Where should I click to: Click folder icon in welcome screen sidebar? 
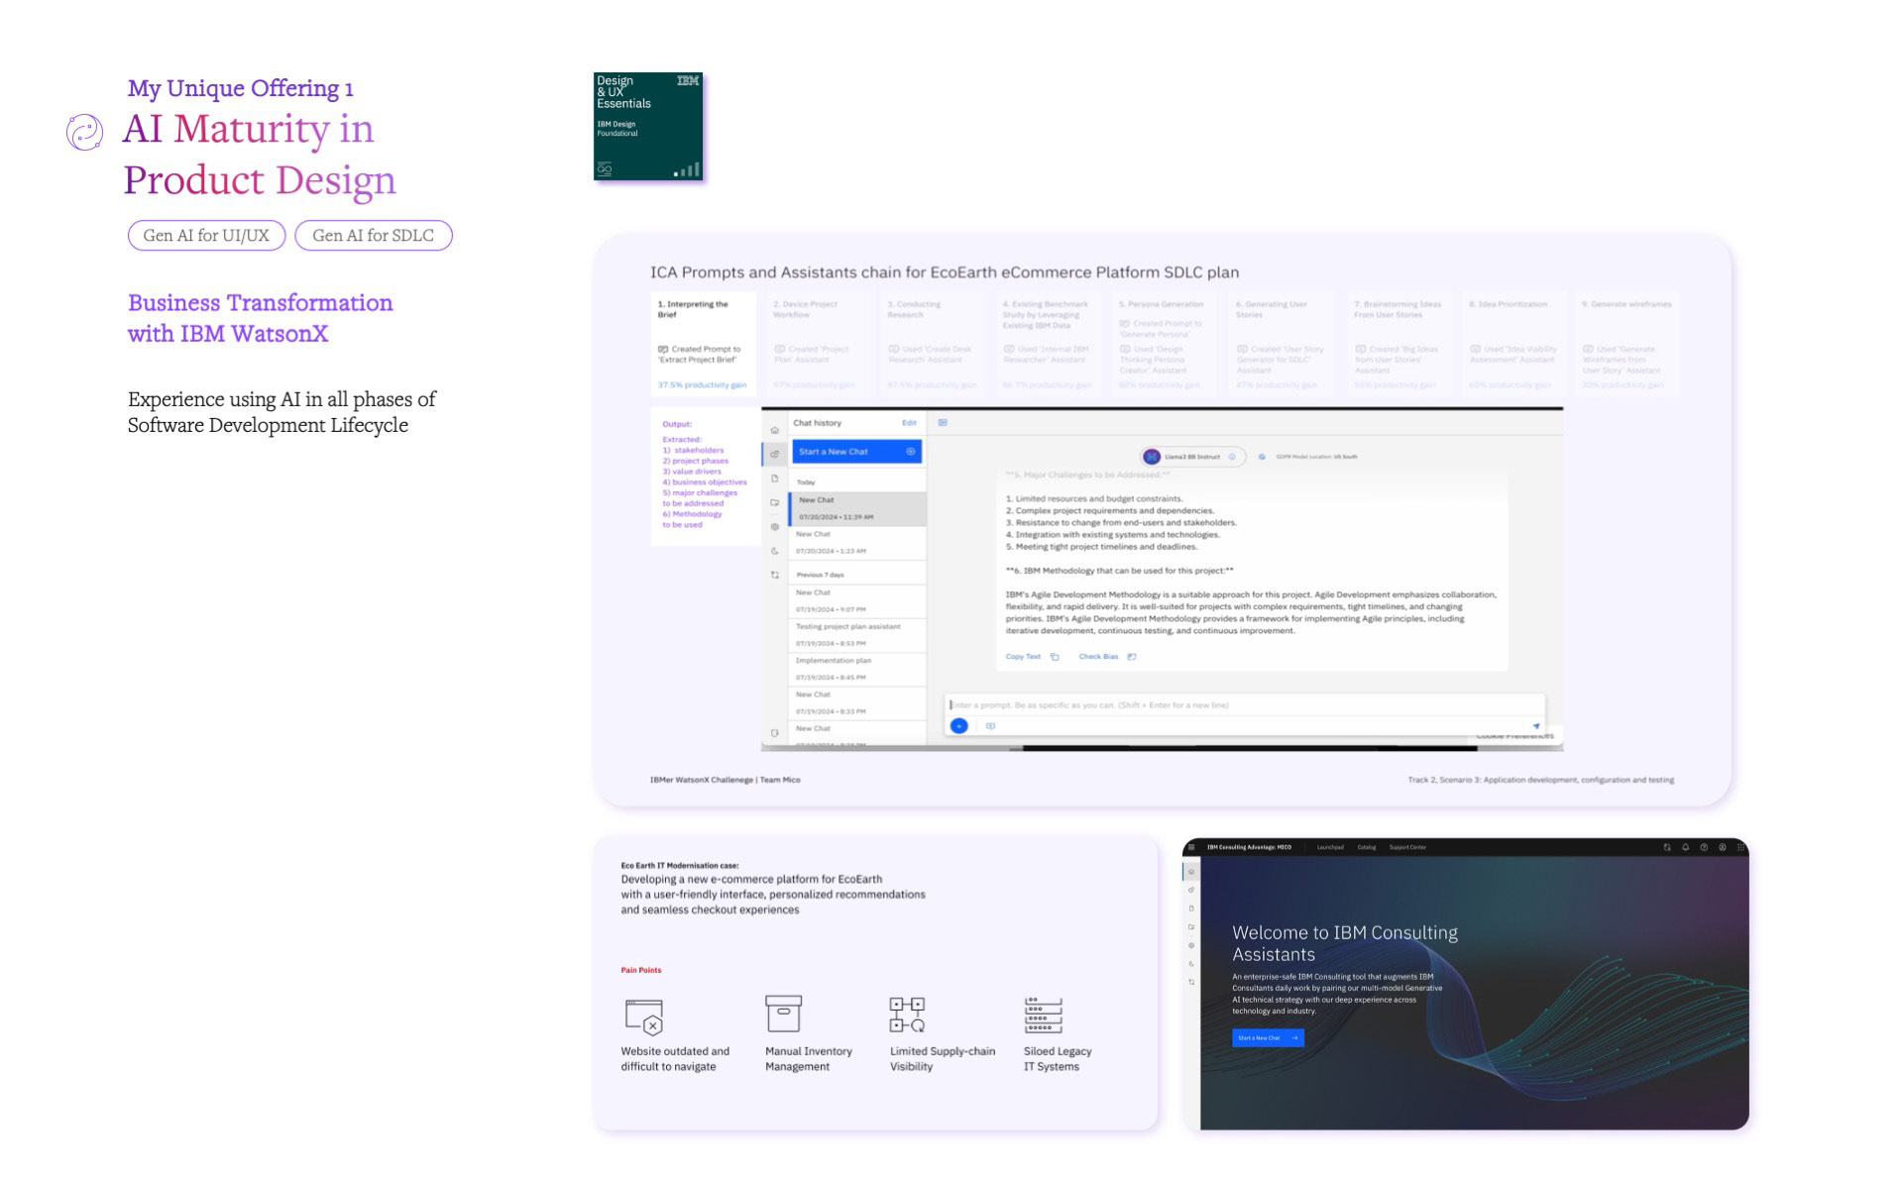click(1191, 927)
